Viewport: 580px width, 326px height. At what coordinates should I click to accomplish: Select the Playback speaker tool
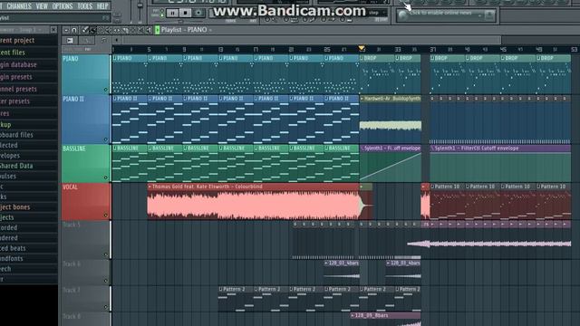click(x=149, y=30)
